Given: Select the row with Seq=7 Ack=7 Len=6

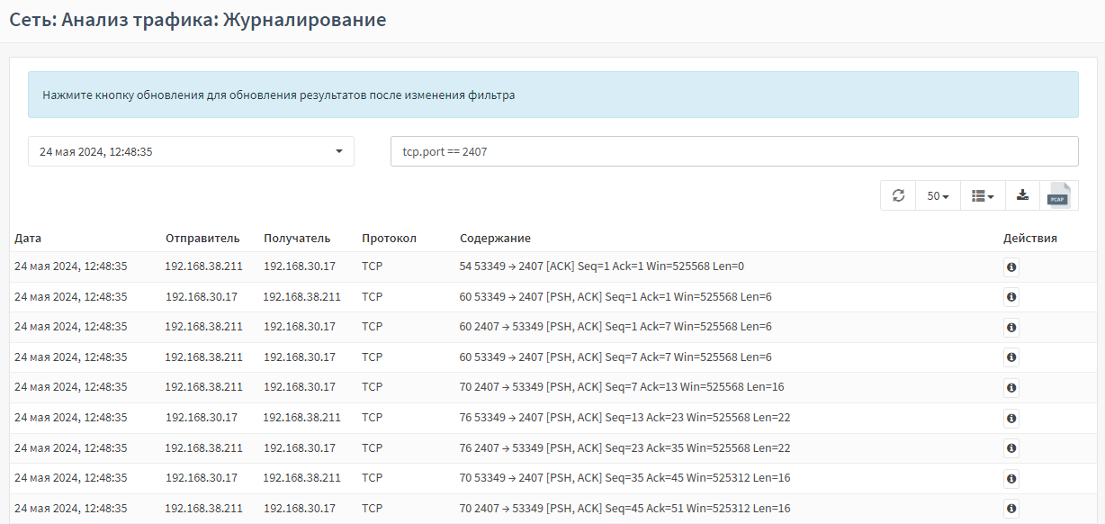Looking at the screenshot, I should coord(552,357).
